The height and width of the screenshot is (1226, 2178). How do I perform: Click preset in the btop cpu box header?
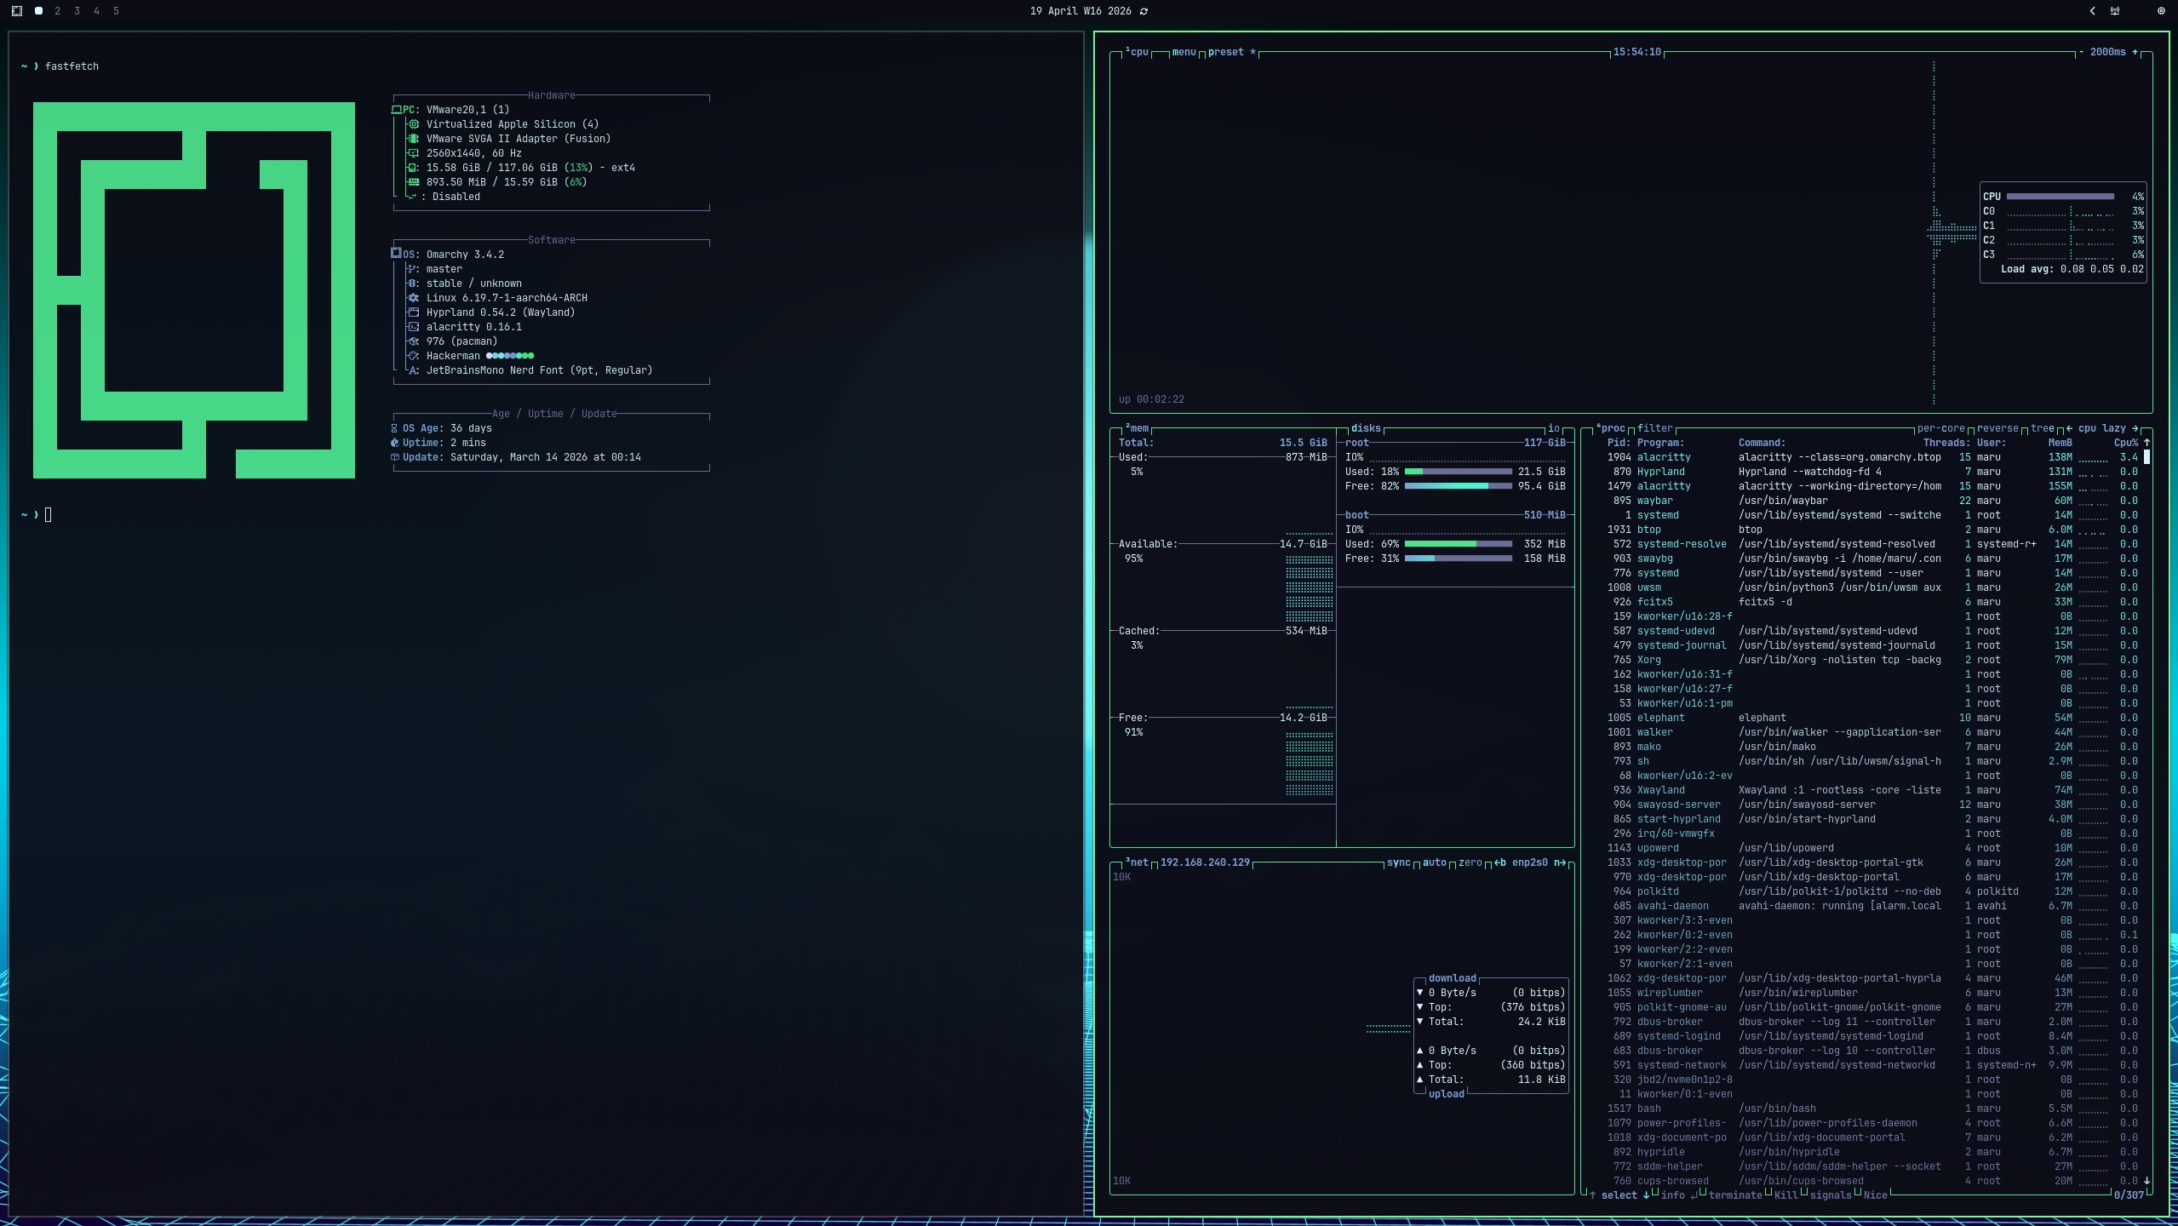click(1225, 52)
